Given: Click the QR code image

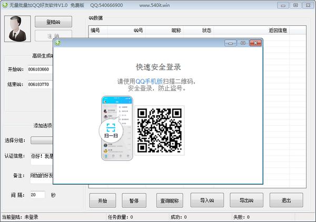Looking at the screenshot, I should pos(159,129).
